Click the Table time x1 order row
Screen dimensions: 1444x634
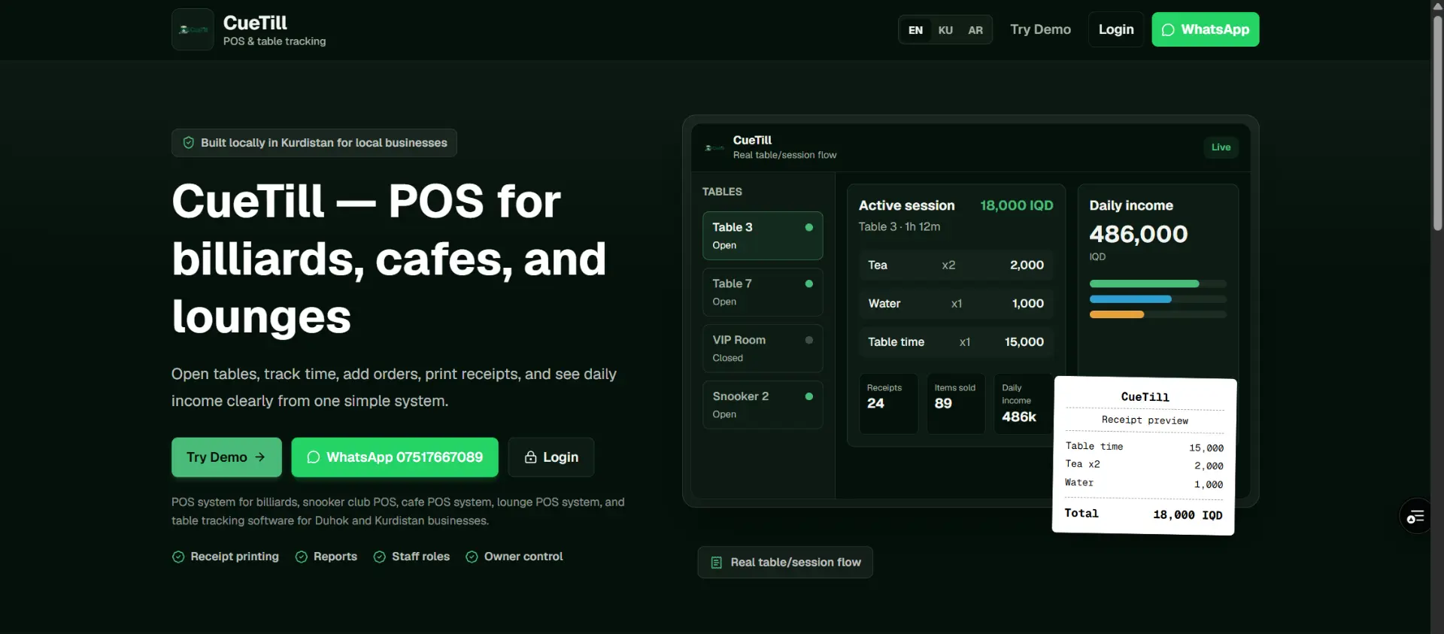click(956, 342)
